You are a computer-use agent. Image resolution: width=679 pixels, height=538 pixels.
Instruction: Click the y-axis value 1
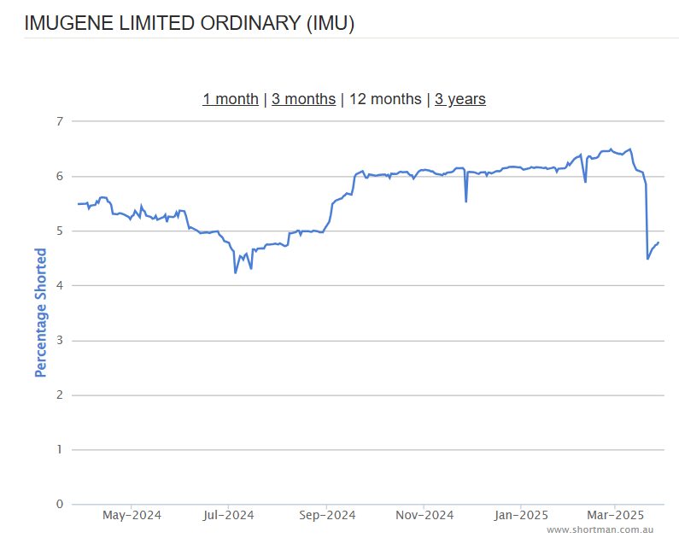tap(60, 449)
